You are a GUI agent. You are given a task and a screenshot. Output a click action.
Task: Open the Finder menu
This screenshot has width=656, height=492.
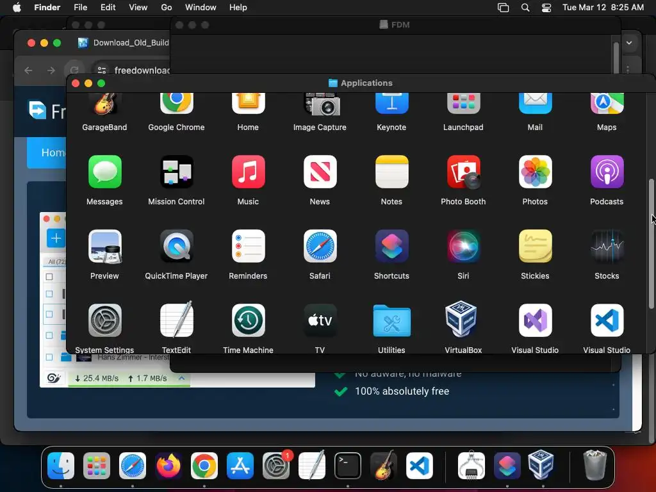pos(47,8)
